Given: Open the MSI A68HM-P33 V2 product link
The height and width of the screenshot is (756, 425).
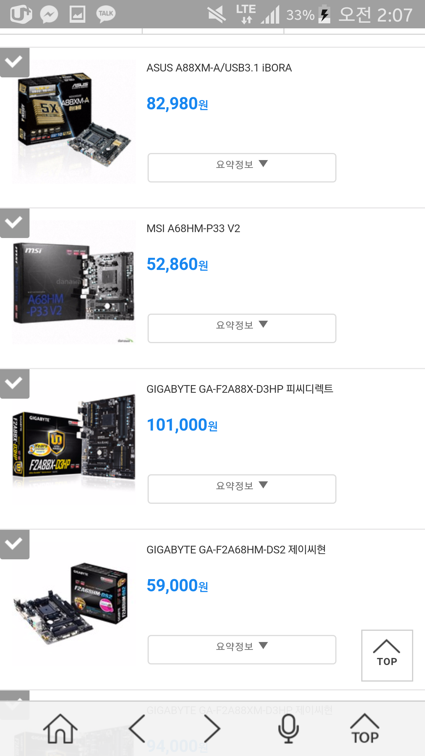Looking at the screenshot, I should 193,229.
